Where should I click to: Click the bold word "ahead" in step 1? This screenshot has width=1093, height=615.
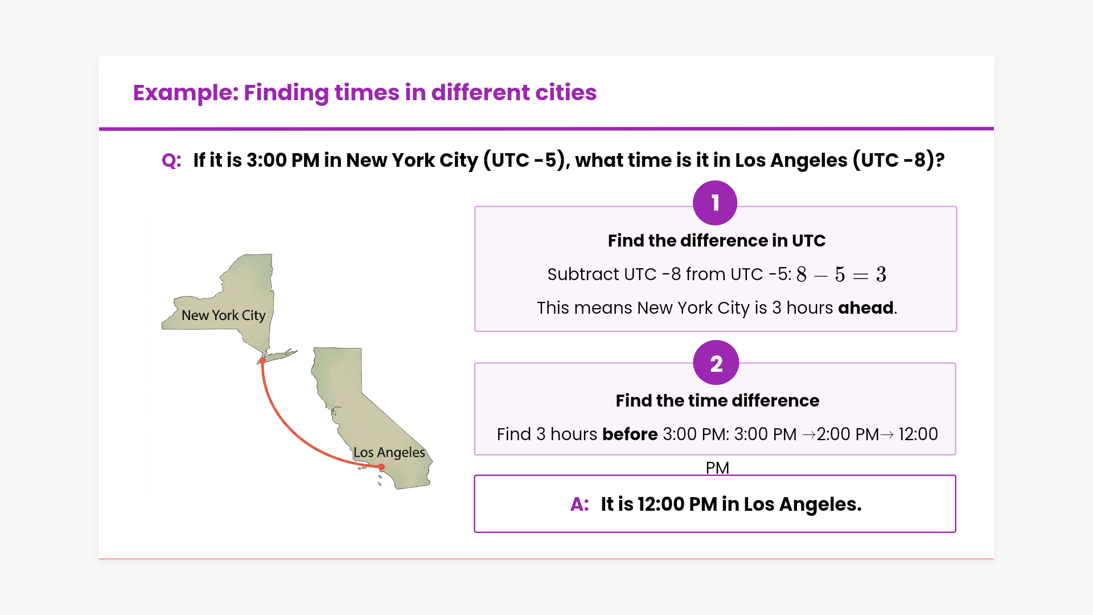[865, 308]
